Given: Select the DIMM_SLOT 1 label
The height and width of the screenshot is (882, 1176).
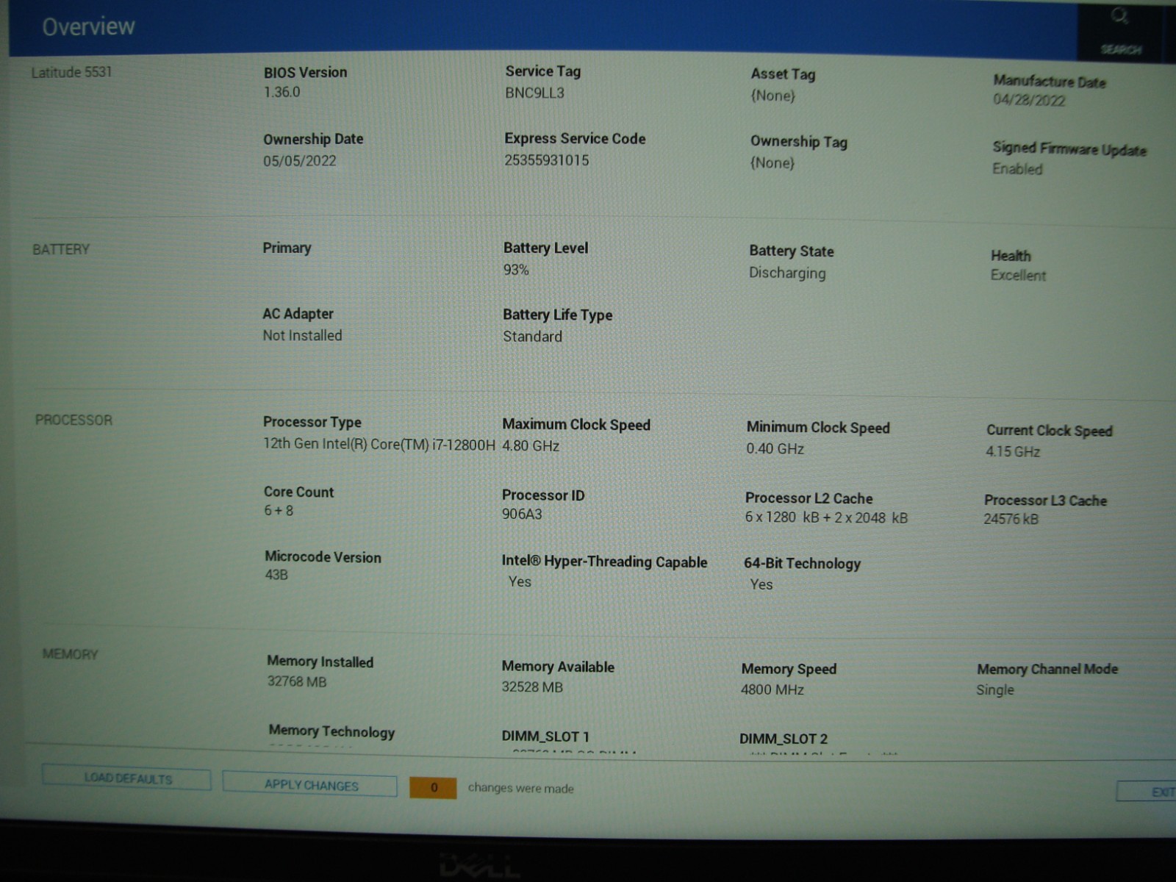Looking at the screenshot, I should coord(545,736).
